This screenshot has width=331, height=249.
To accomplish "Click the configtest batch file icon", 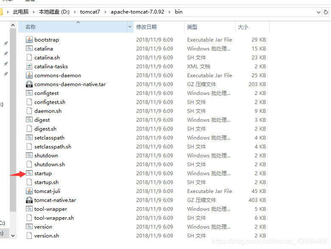I will [x=29, y=93].
